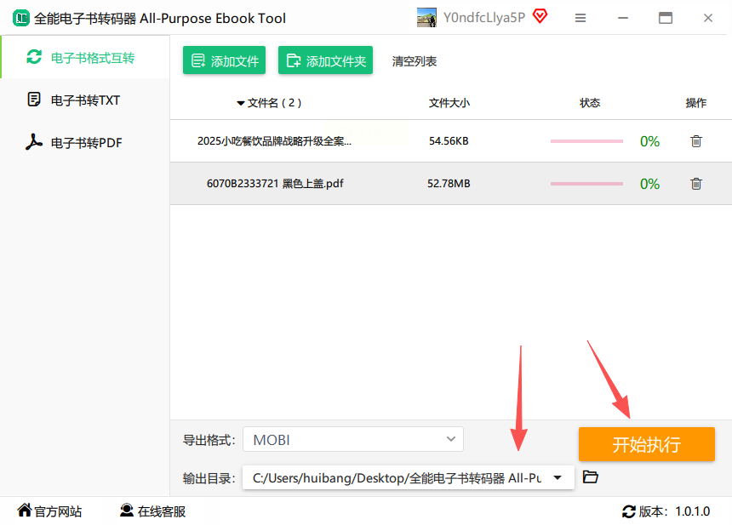Open the hamburger menu icon
This screenshot has width=732, height=525.
(580, 18)
